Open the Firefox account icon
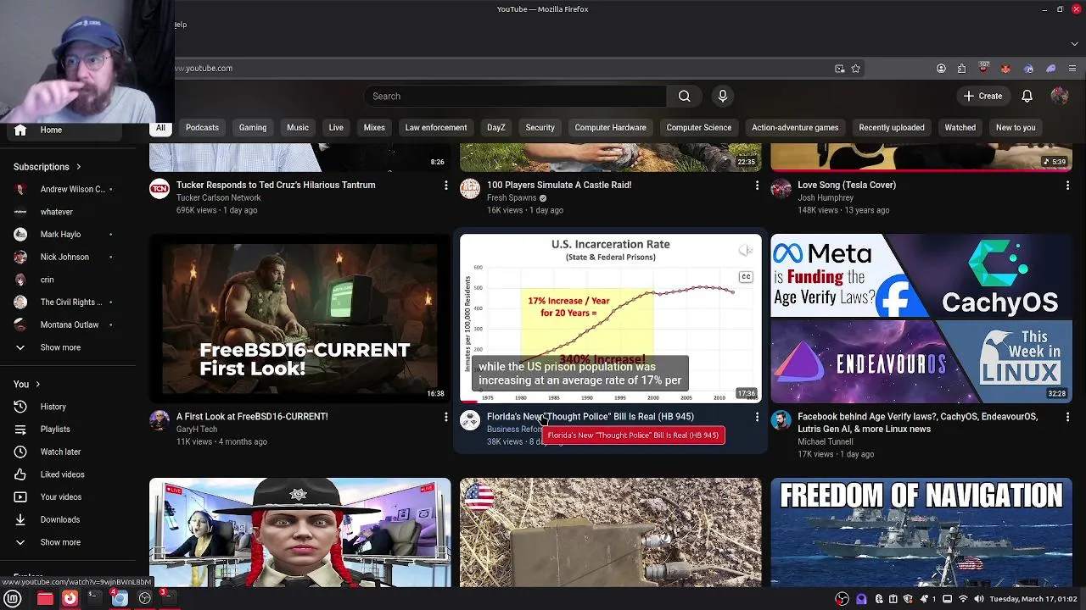The width and height of the screenshot is (1086, 610). [941, 69]
